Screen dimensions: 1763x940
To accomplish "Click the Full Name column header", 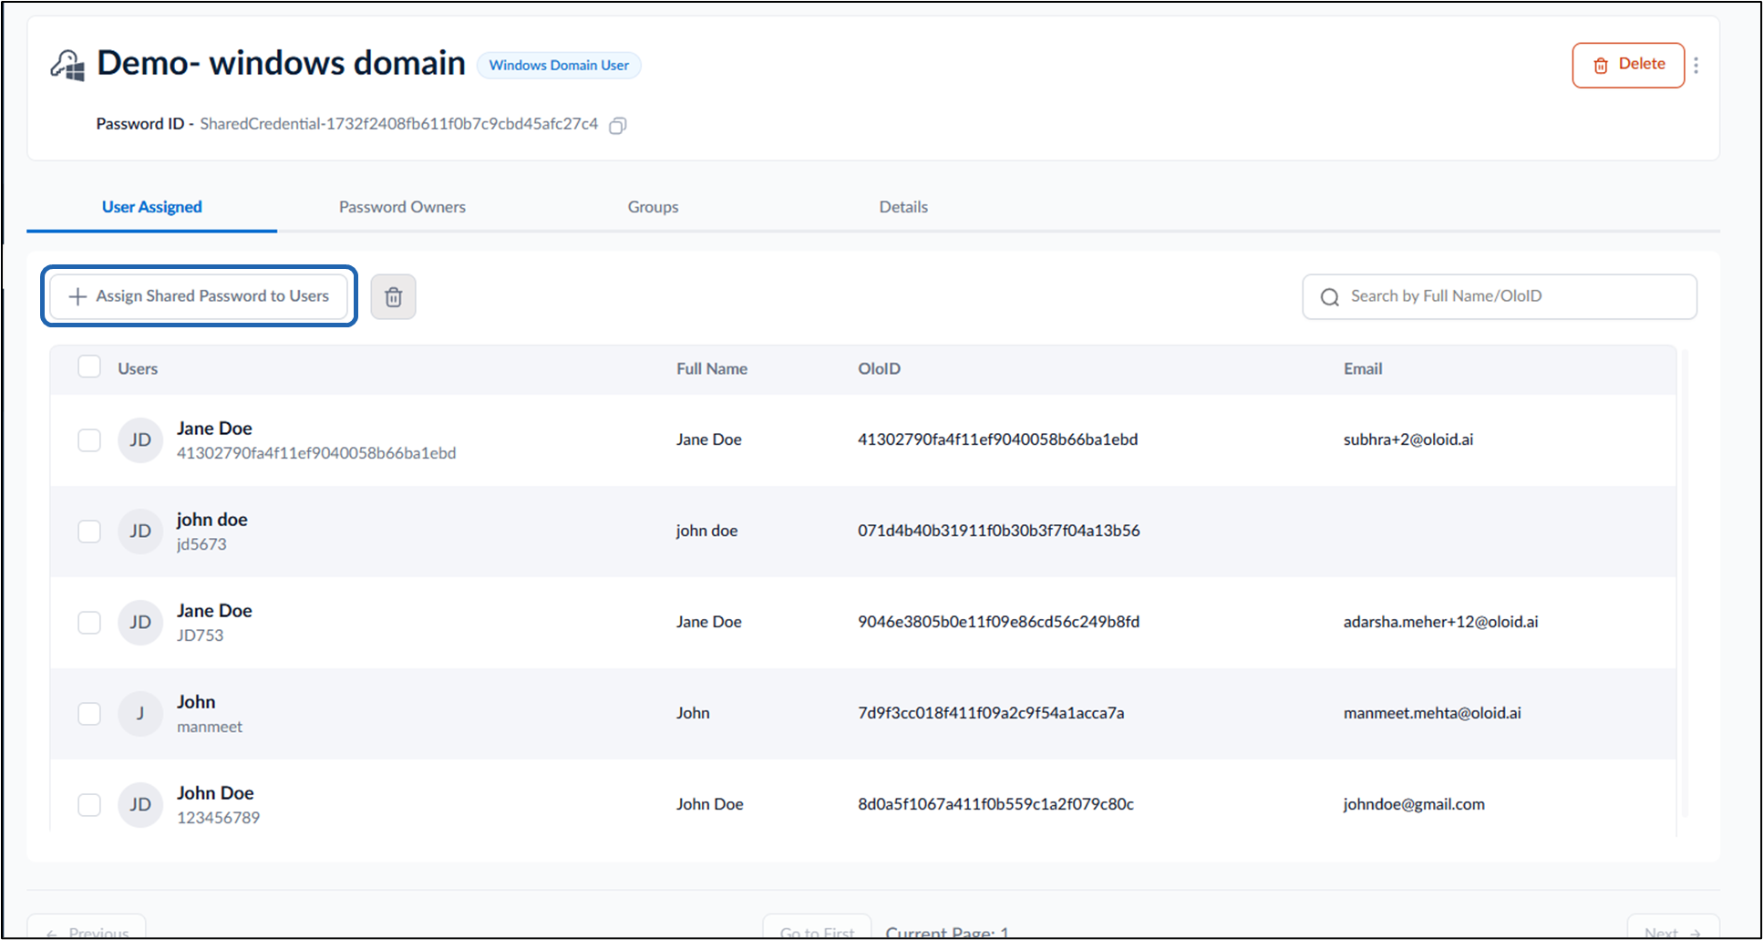I will coord(712,369).
